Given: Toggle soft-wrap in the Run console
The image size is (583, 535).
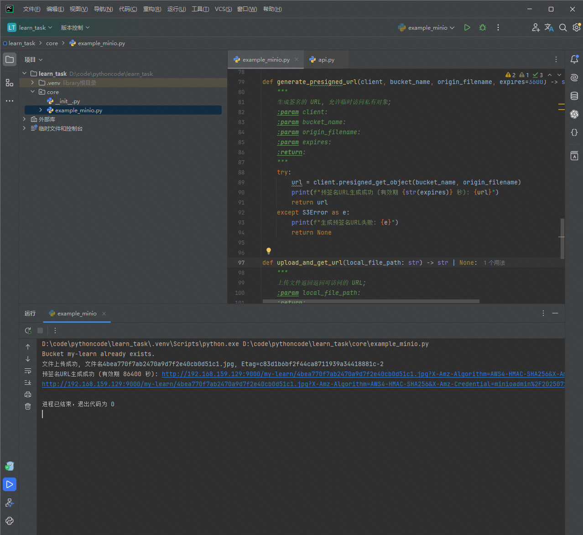Looking at the screenshot, I should tap(28, 371).
